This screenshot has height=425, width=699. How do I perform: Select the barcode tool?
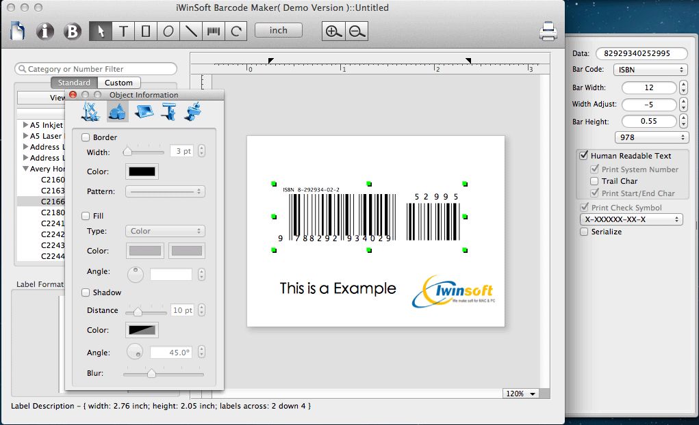tap(214, 31)
